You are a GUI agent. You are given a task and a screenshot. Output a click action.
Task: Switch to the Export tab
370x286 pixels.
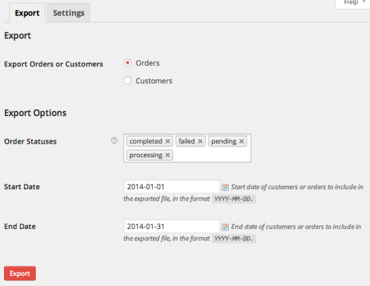tap(27, 13)
